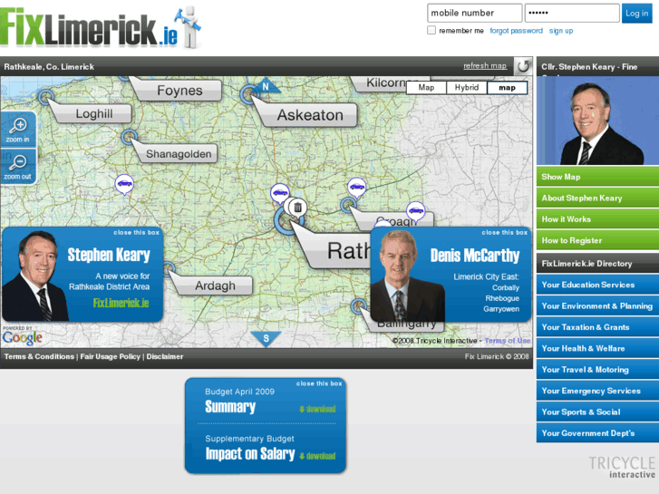Click the Google logo on map
Viewport: 659px width, 494px height.
click(x=23, y=337)
